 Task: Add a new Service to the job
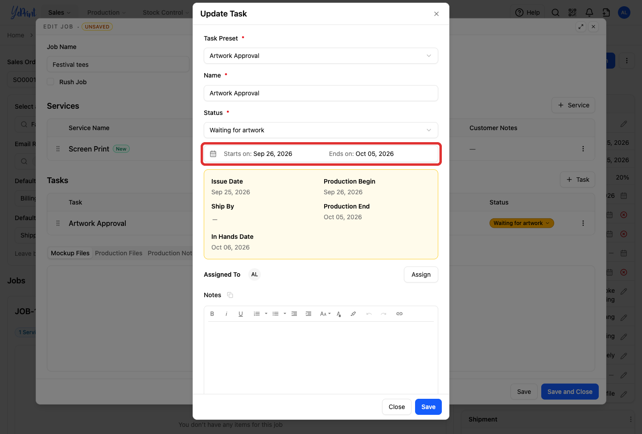click(573, 105)
